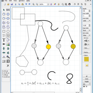Viewport: 93px width, 93px height.
Task: Click the Line width input field
Action: tap(86, 16)
